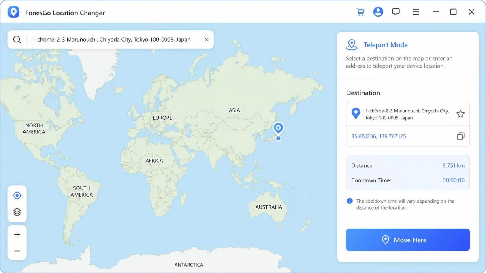Open the user account profile icon
This screenshot has height=273, width=486.
click(x=378, y=12)
